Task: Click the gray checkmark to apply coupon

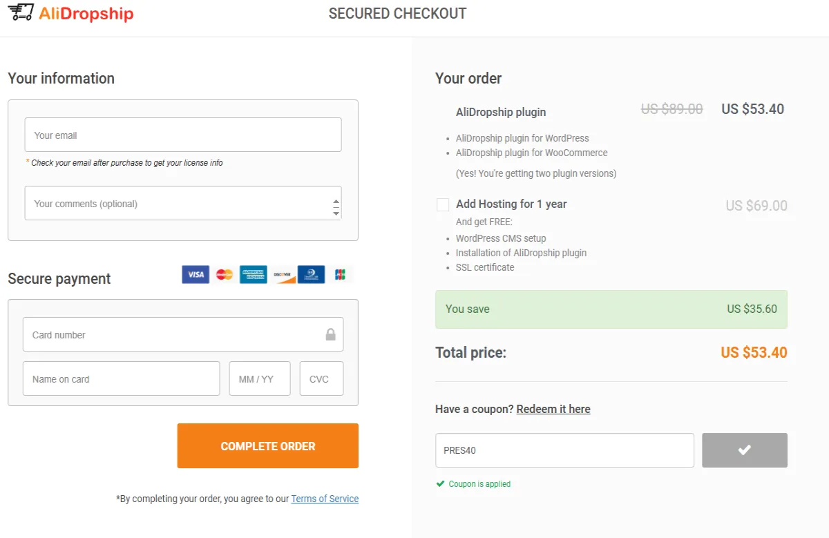Action: click(744, 450)
